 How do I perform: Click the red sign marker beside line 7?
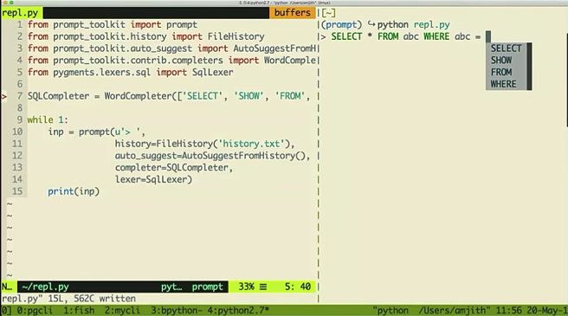click(4, 96)
